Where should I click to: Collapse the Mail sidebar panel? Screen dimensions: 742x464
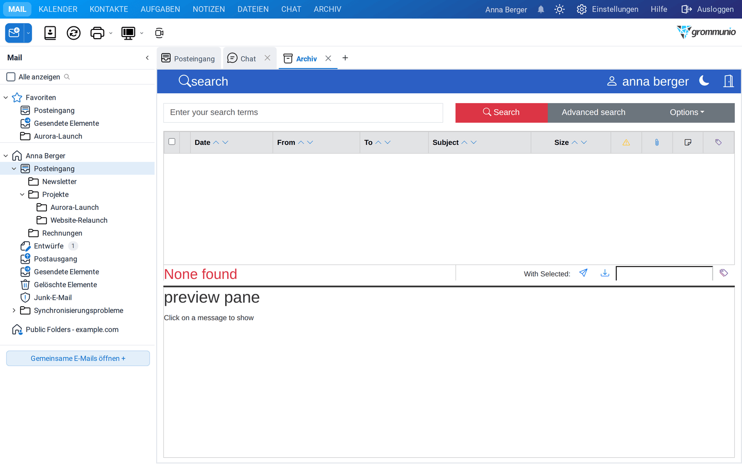(x=147, y=58)
